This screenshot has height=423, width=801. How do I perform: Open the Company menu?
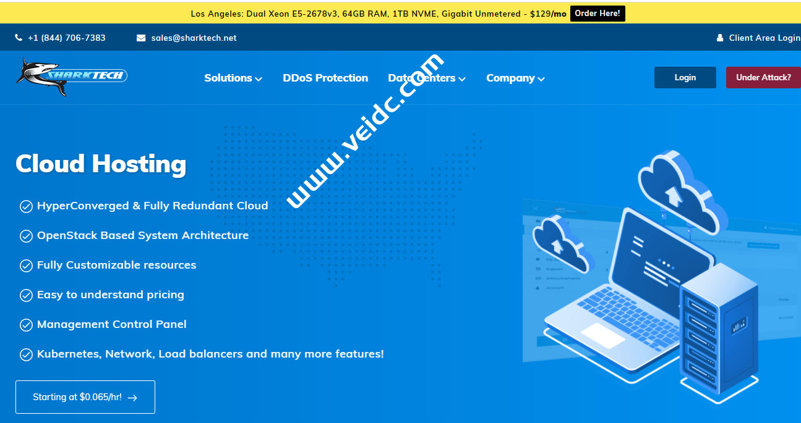pyautogui.click(x=515, y=78)
